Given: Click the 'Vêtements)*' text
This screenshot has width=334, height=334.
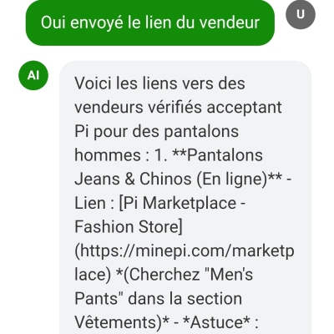Looking at the screenshot, I should point(122,322).
